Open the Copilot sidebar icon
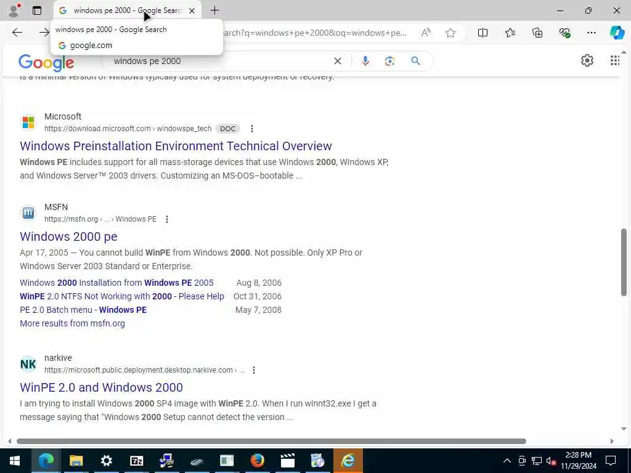This screenshot has height=473, width=631. (617, 33)
